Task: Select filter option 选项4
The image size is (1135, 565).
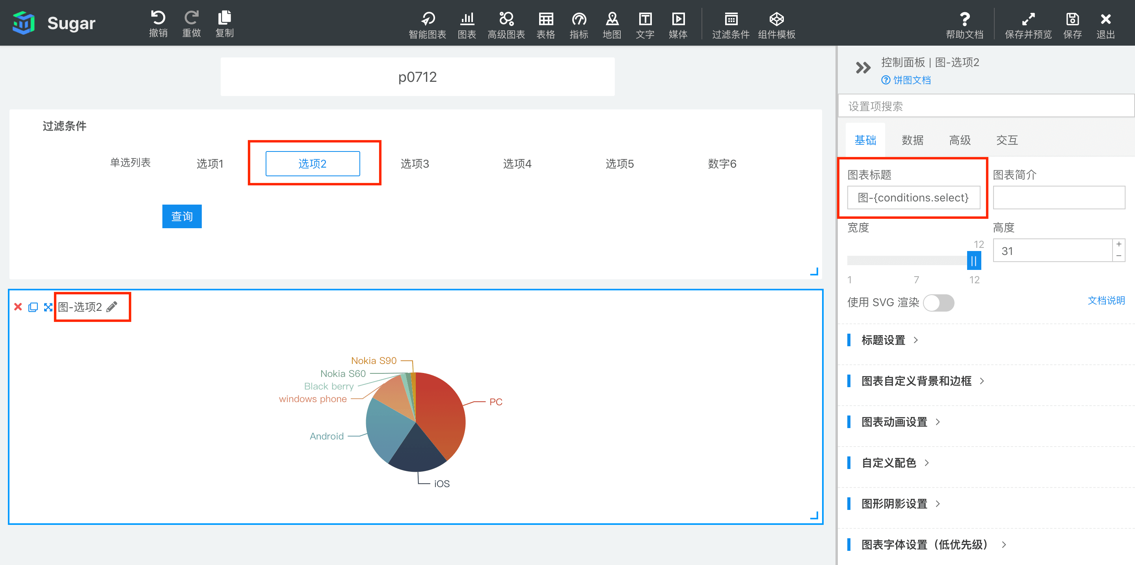Action: point(517,164)
